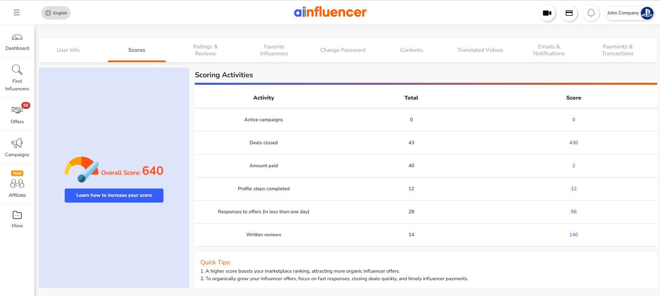Open the Favorite Influencers tab
The height and width of the screenshot is (296, 660).
point(274,50)
